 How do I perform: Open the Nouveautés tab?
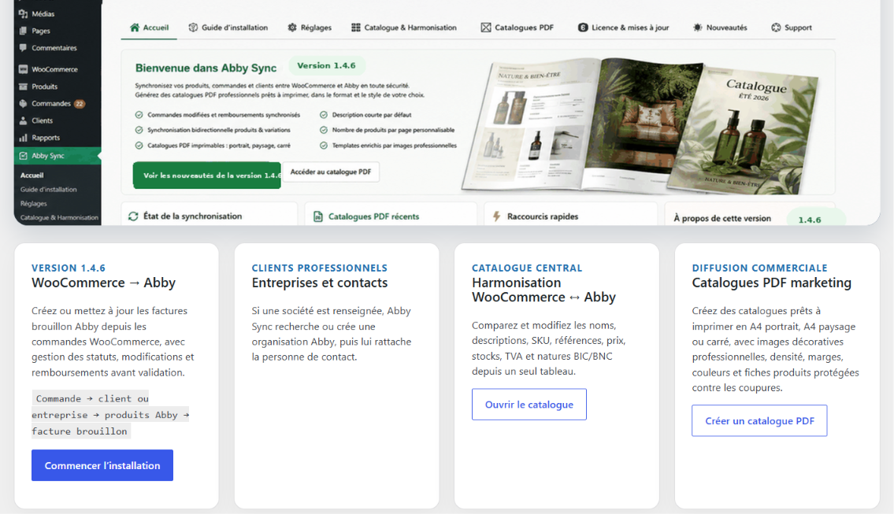(x=720, y=28)
